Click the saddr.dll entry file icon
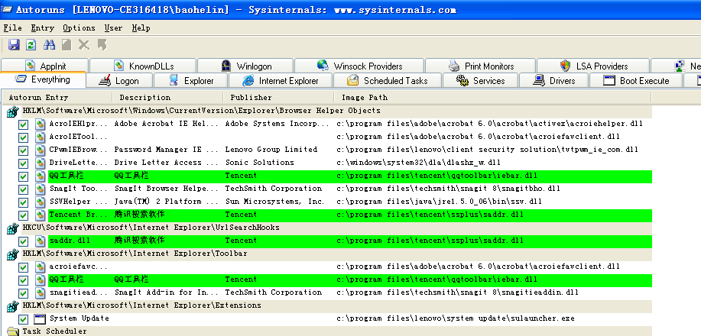 [41, 241]
